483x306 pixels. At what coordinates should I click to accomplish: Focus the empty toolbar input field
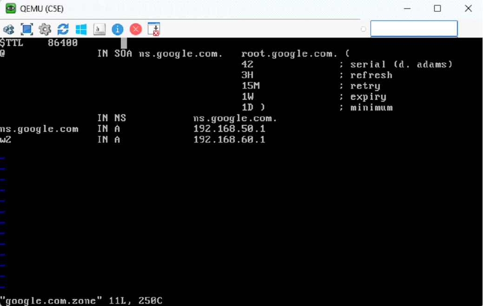pos(414,29)
